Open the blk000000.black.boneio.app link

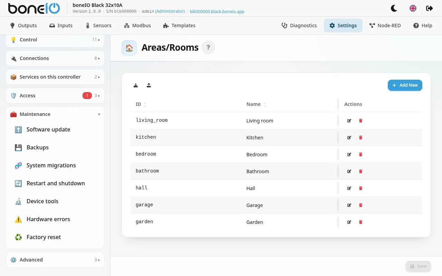pos(217,11)
